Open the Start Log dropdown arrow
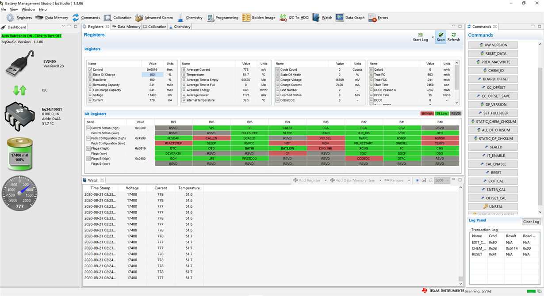 point(433,37)
